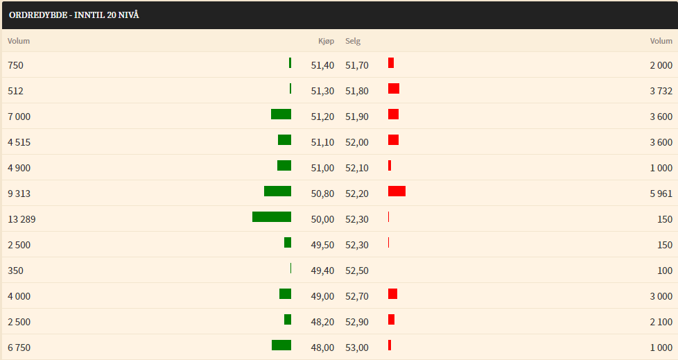
Task: Select the buy price 50,00
Action: (322, 219)
